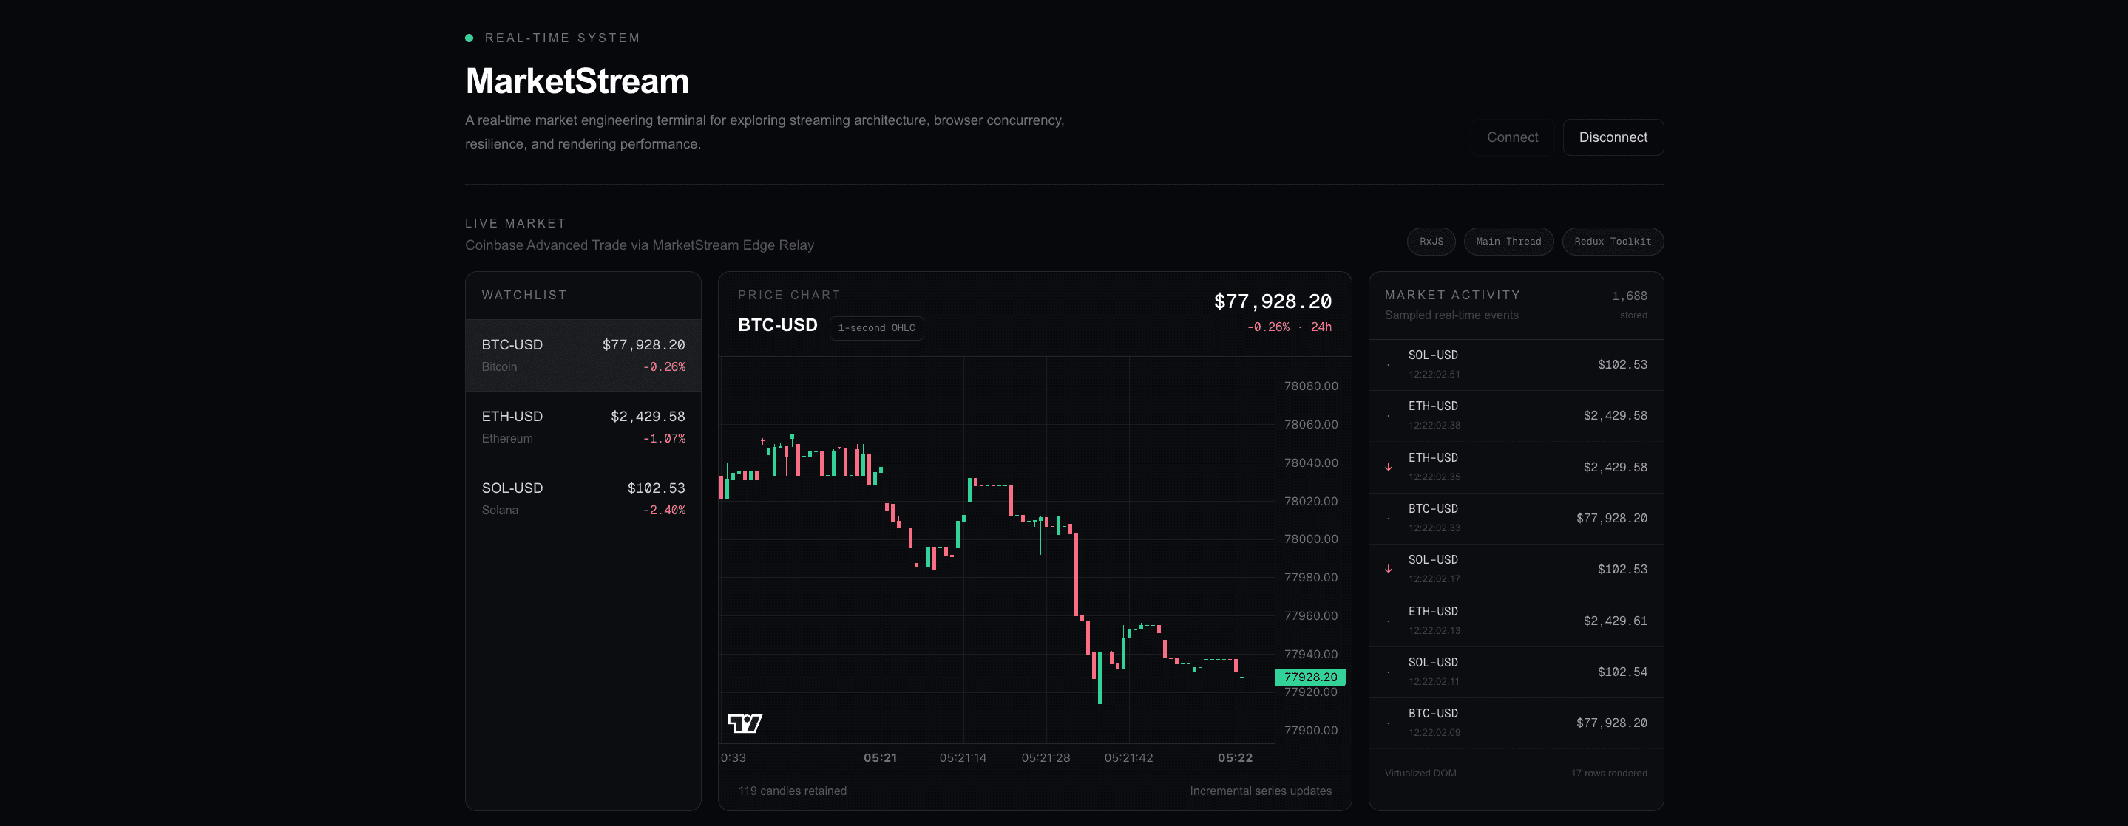Screen dimensions: 2128x826
Task: Click the down arrow on ETH-USD 12:22:02.35 event
Action: click(1389, 467)
